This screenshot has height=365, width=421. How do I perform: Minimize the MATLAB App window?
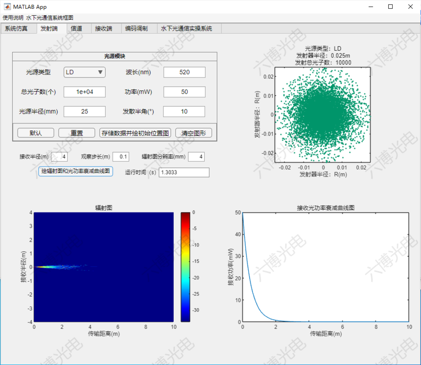[371, 7]
